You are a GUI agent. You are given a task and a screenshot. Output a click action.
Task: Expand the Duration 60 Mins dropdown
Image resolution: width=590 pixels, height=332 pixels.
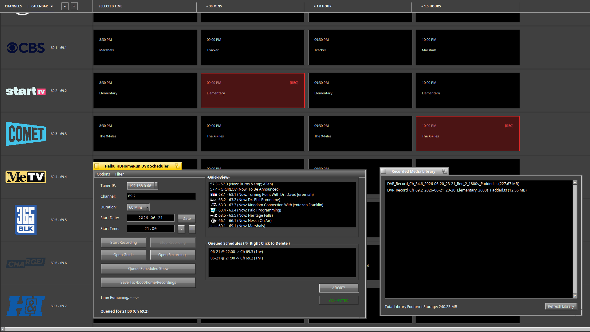147,207
